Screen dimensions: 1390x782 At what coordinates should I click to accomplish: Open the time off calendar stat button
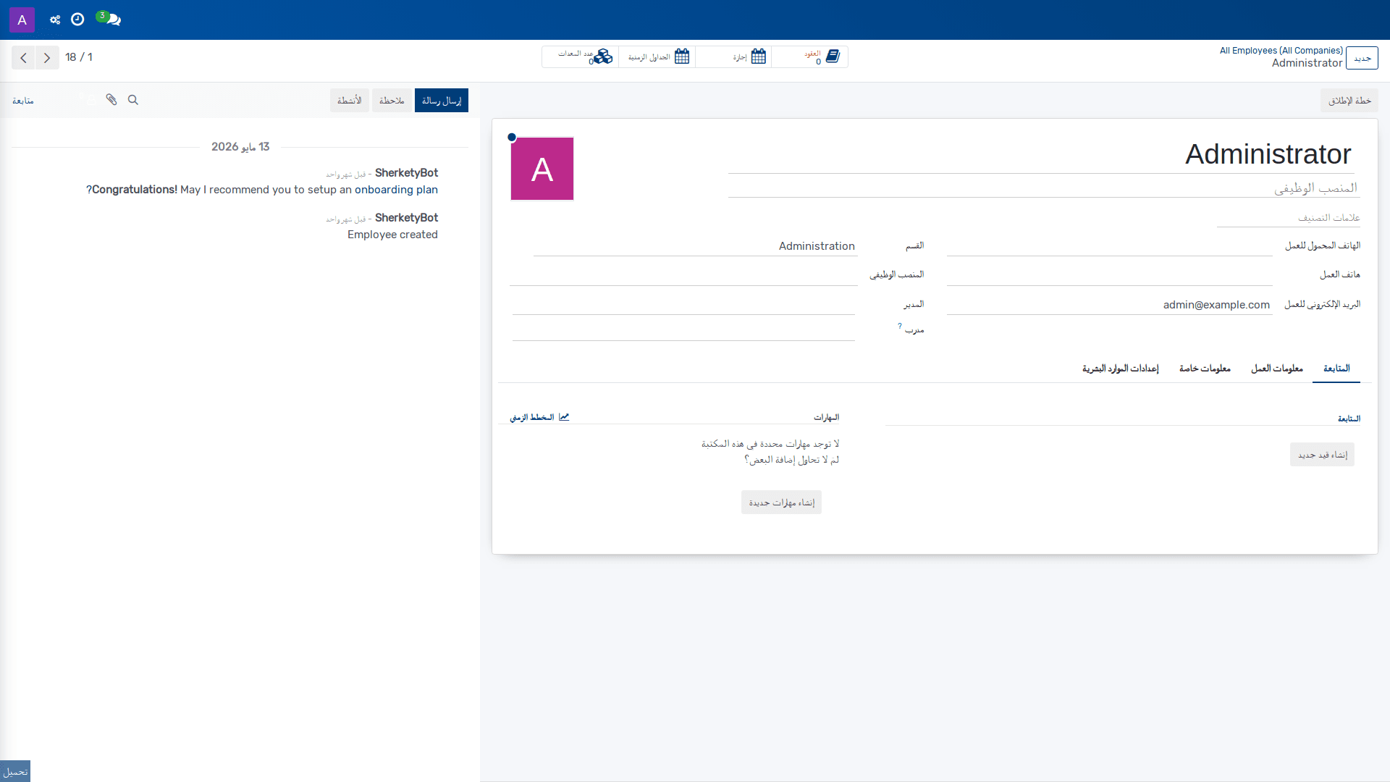click(x=733, y=56)
